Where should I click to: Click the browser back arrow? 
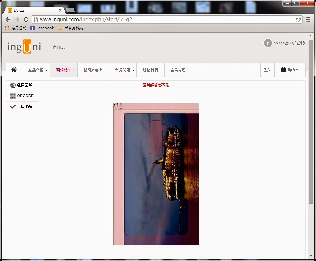(8, 20)
